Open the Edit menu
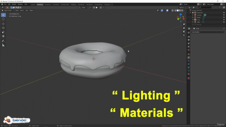 (9, 4)
